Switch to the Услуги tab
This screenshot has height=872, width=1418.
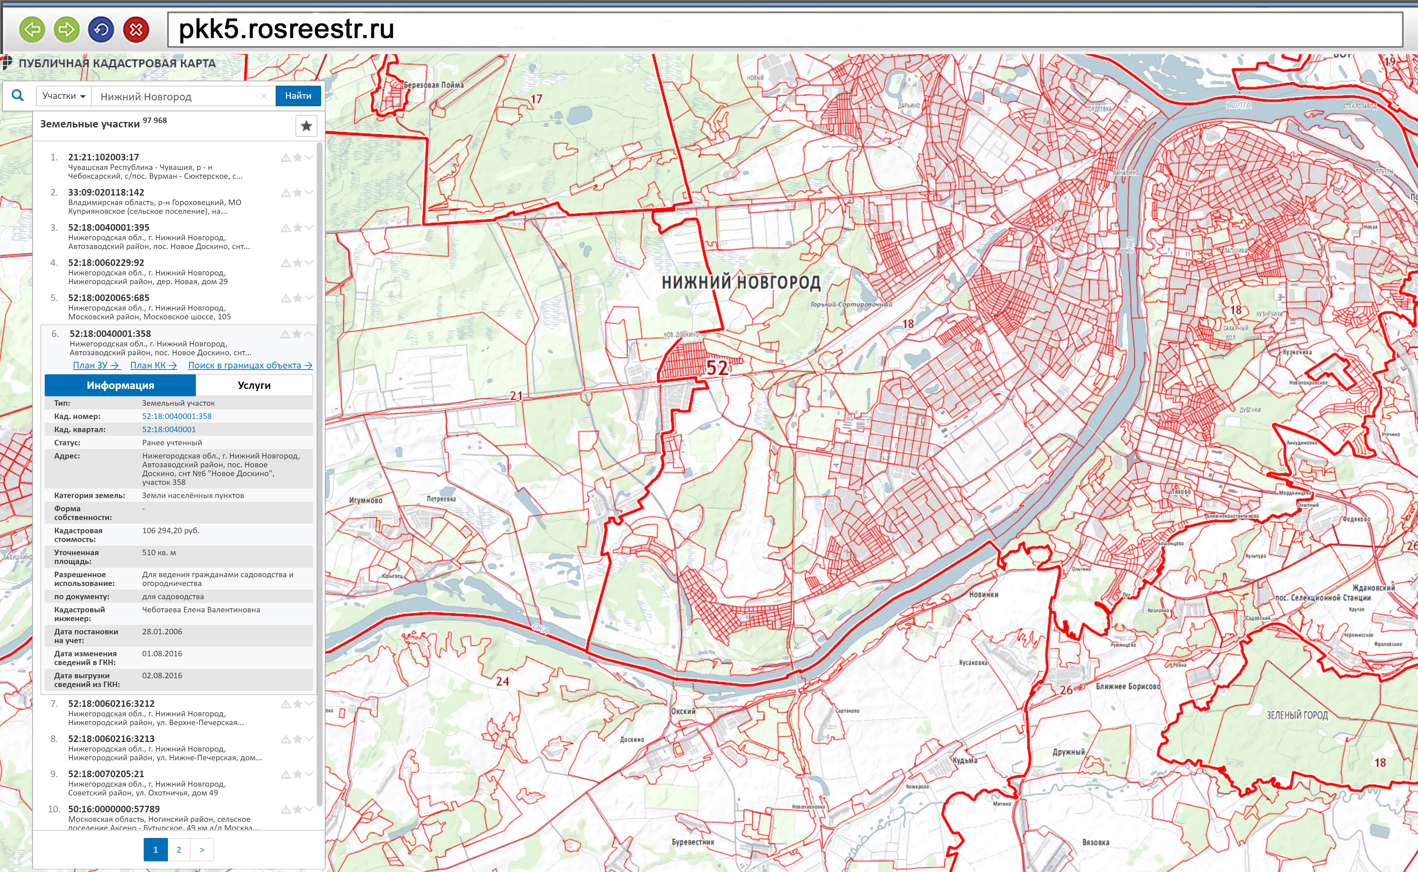click(254, 385)
